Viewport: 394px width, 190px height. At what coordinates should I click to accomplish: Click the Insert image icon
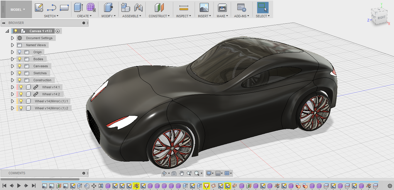(x=204, y=8)
